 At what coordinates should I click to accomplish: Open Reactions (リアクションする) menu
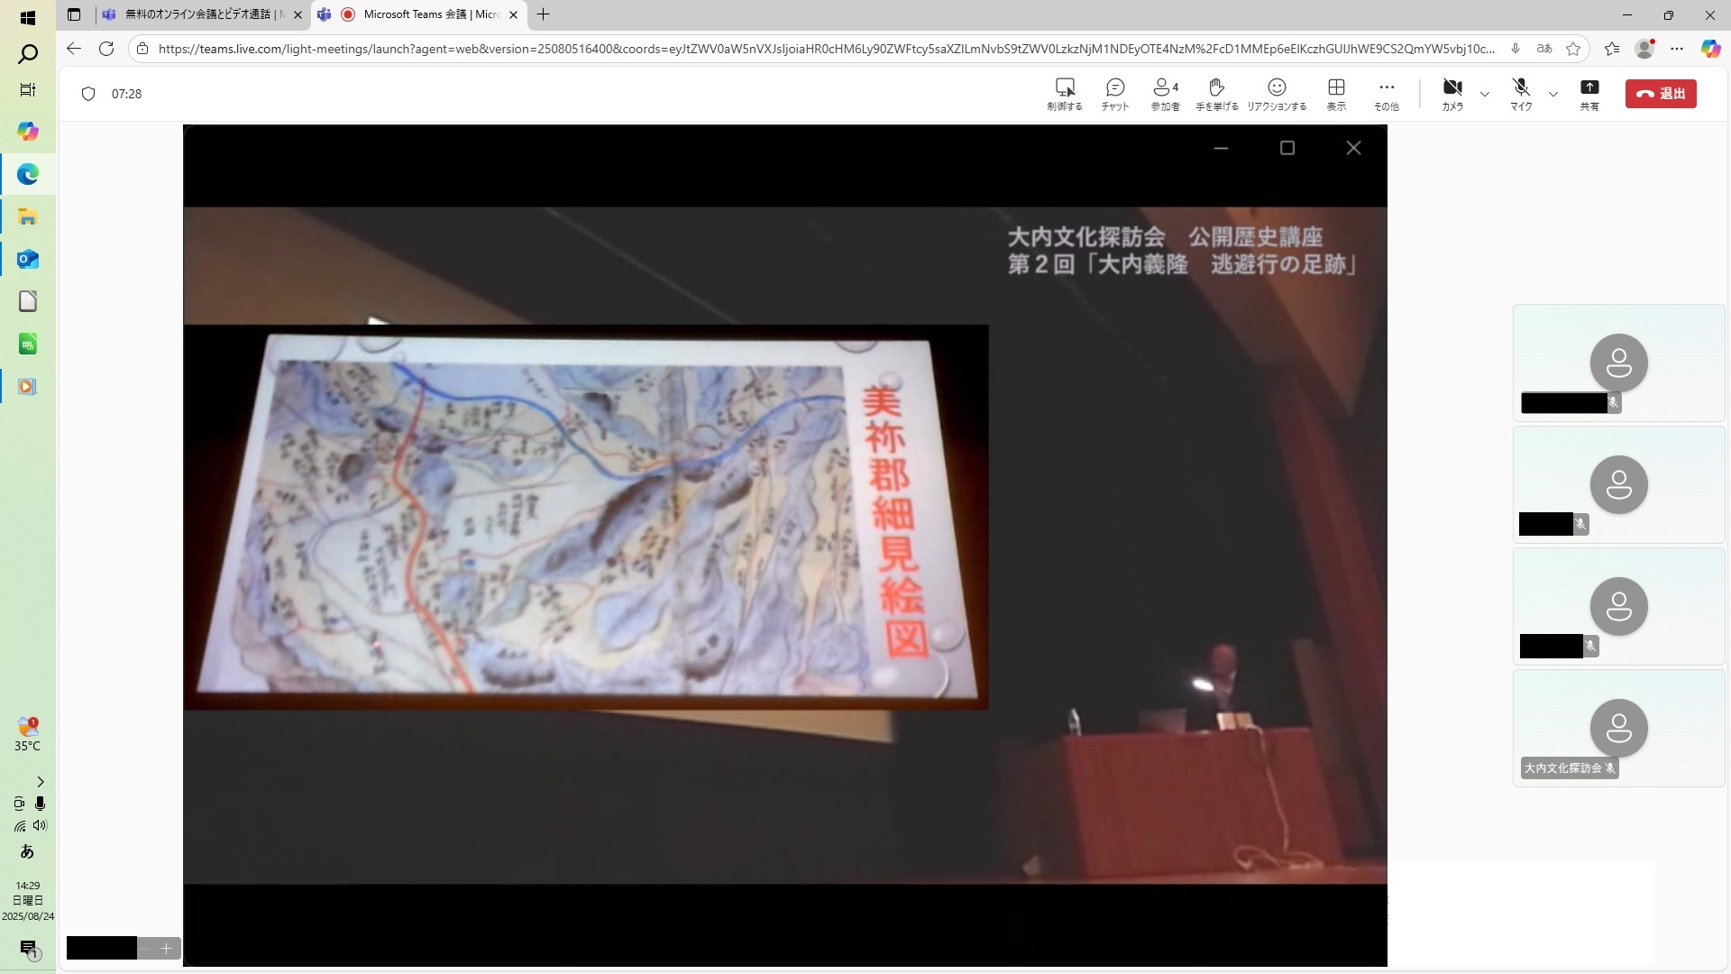pos(1277,94)
